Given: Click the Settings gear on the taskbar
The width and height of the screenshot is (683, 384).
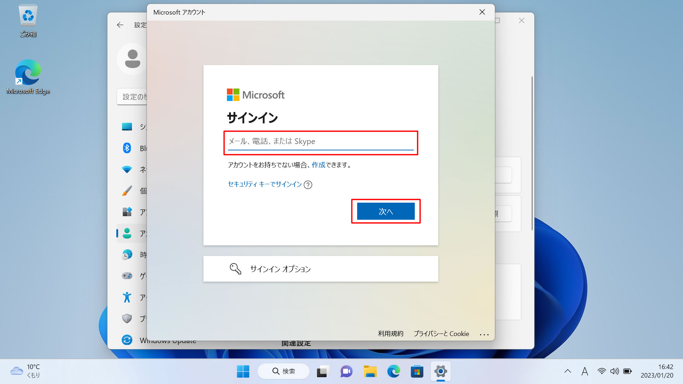Looking at the screenshot, I should point(440,371).
